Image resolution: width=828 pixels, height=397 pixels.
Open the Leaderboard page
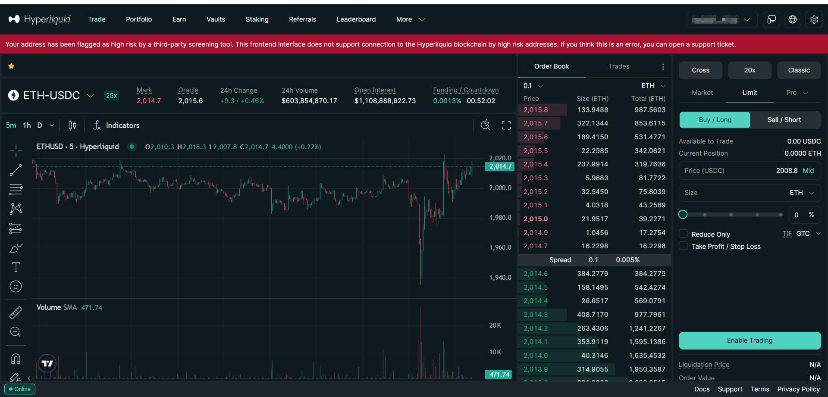pos(356,19)
